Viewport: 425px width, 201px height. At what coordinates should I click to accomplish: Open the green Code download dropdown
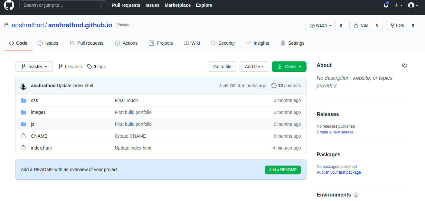289,67
